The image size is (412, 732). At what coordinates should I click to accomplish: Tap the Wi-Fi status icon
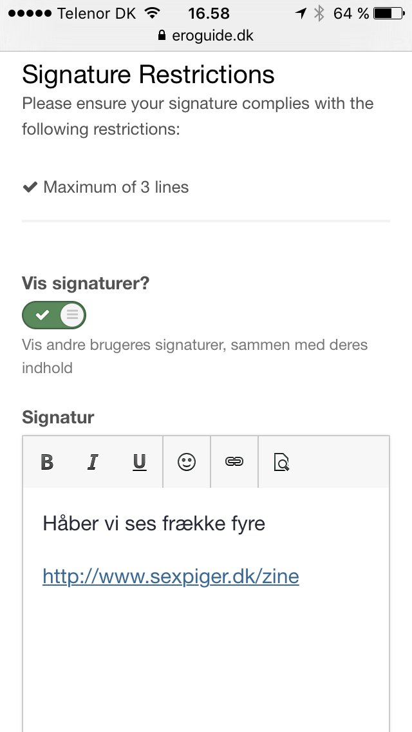click(152, 13)
